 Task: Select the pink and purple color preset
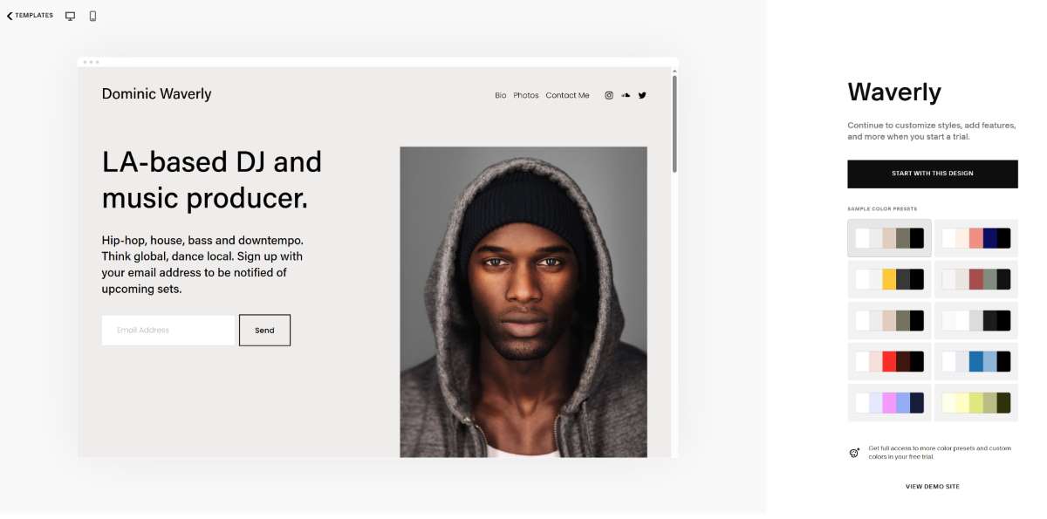[x=889, y=403]
